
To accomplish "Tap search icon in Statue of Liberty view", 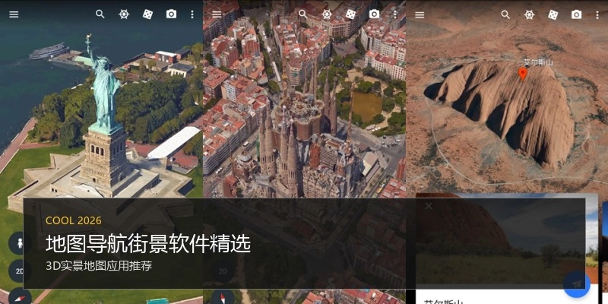I will click(x=100, y=14).
